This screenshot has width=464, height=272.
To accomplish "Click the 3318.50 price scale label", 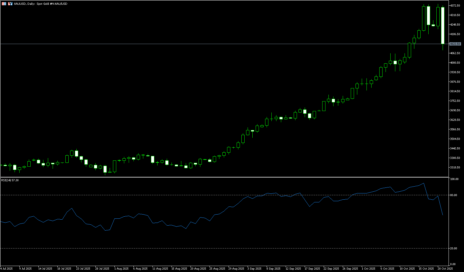I will click(455, 168).
